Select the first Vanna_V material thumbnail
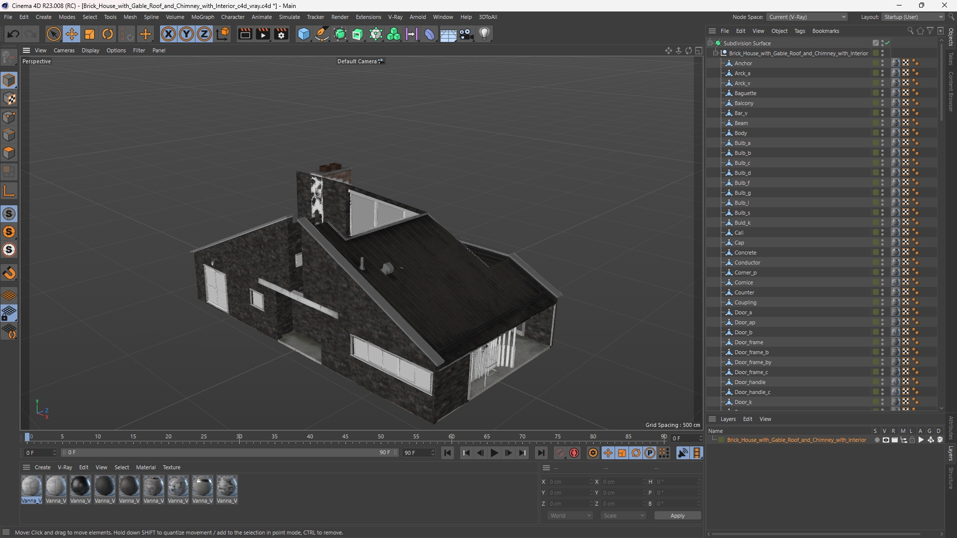This screenshot has height=538, width=957. click(31, 489)
